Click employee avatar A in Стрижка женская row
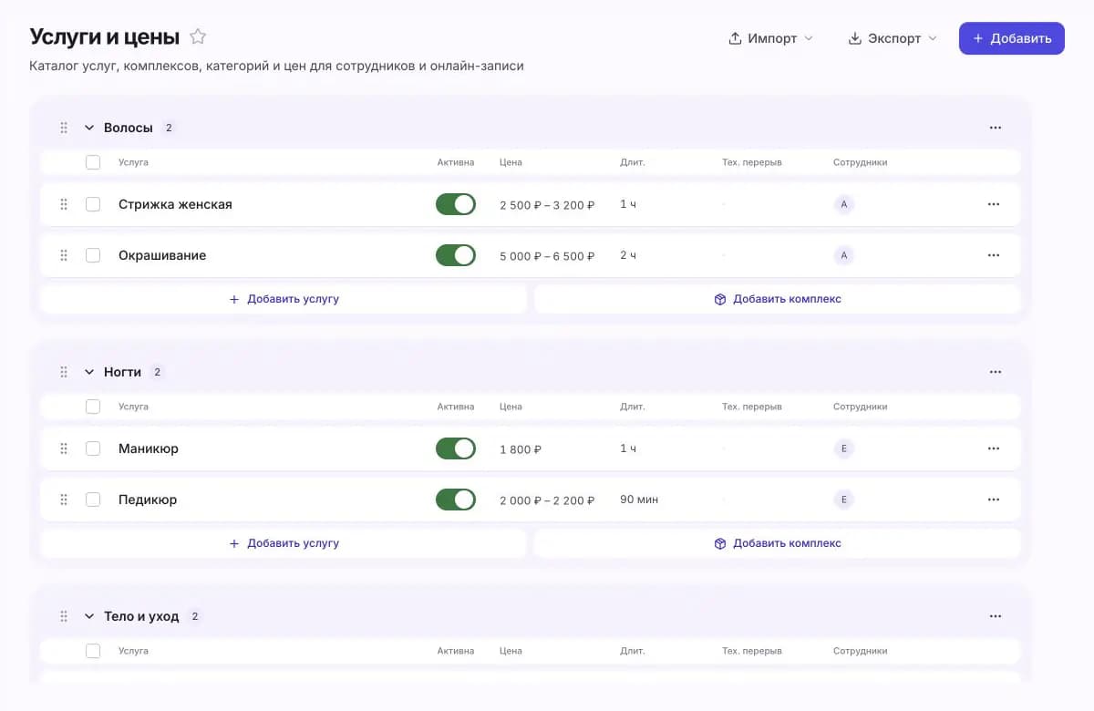Image resolution: width=1094 pixels, height=711 pixels. click(x=844, y=204)
